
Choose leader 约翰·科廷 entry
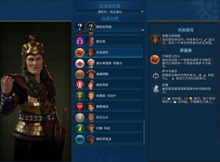pos(109,128)
